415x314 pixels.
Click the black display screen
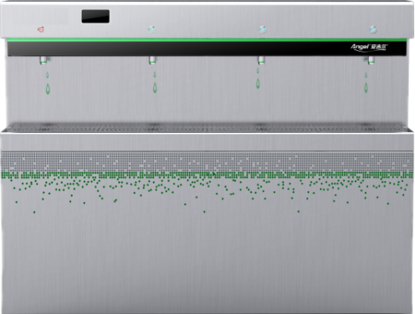click(95, 16)
